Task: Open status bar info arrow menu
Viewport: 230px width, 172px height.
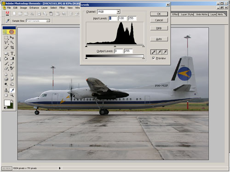Action: (x=60, y=168)
